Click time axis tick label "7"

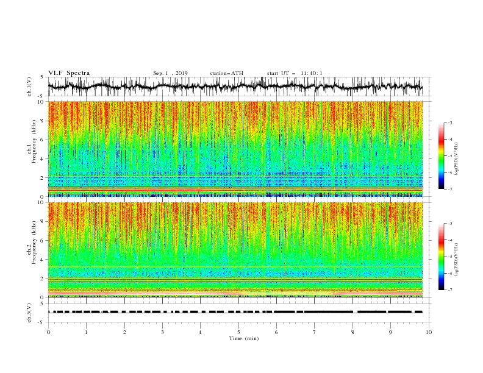(315, 332)
